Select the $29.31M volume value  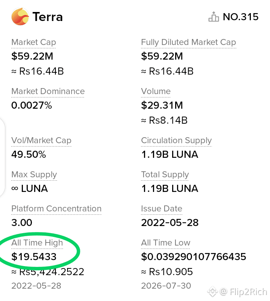pos(162,105)
